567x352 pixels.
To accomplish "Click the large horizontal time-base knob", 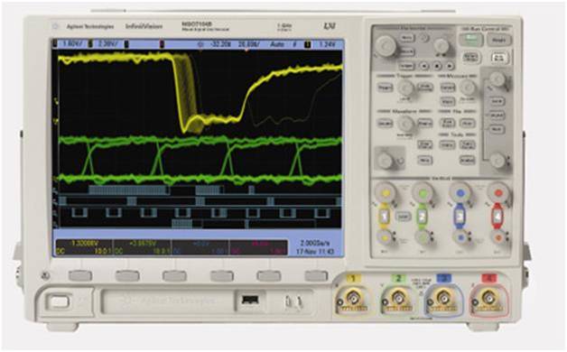I will 386,45.
